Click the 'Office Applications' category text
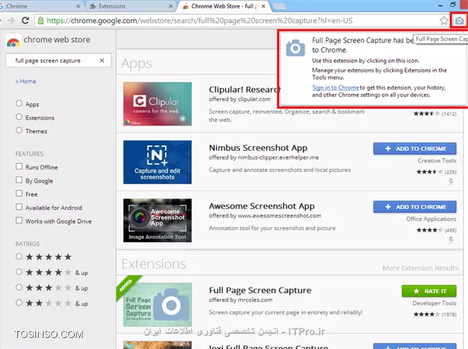468x349 pixels. (x=431, y=219)
